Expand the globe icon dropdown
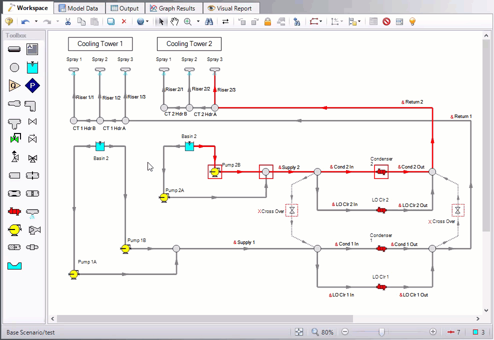This screenshot has width=494, height=340. (147, 21)
